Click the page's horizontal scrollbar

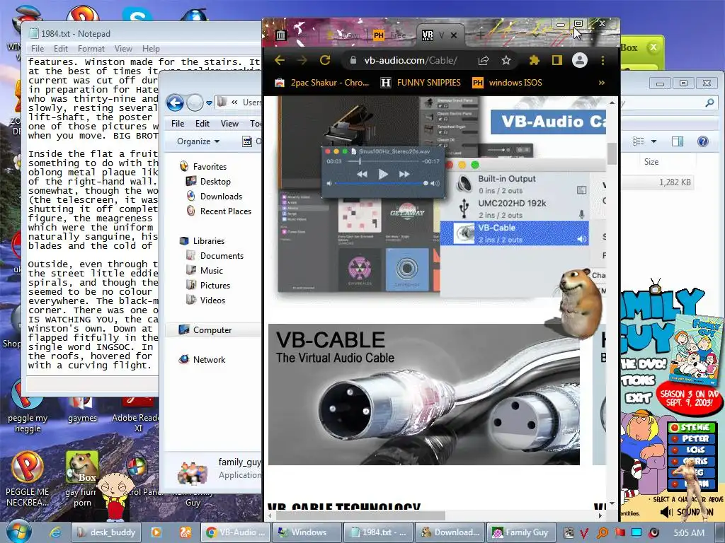tap(360, 515)
